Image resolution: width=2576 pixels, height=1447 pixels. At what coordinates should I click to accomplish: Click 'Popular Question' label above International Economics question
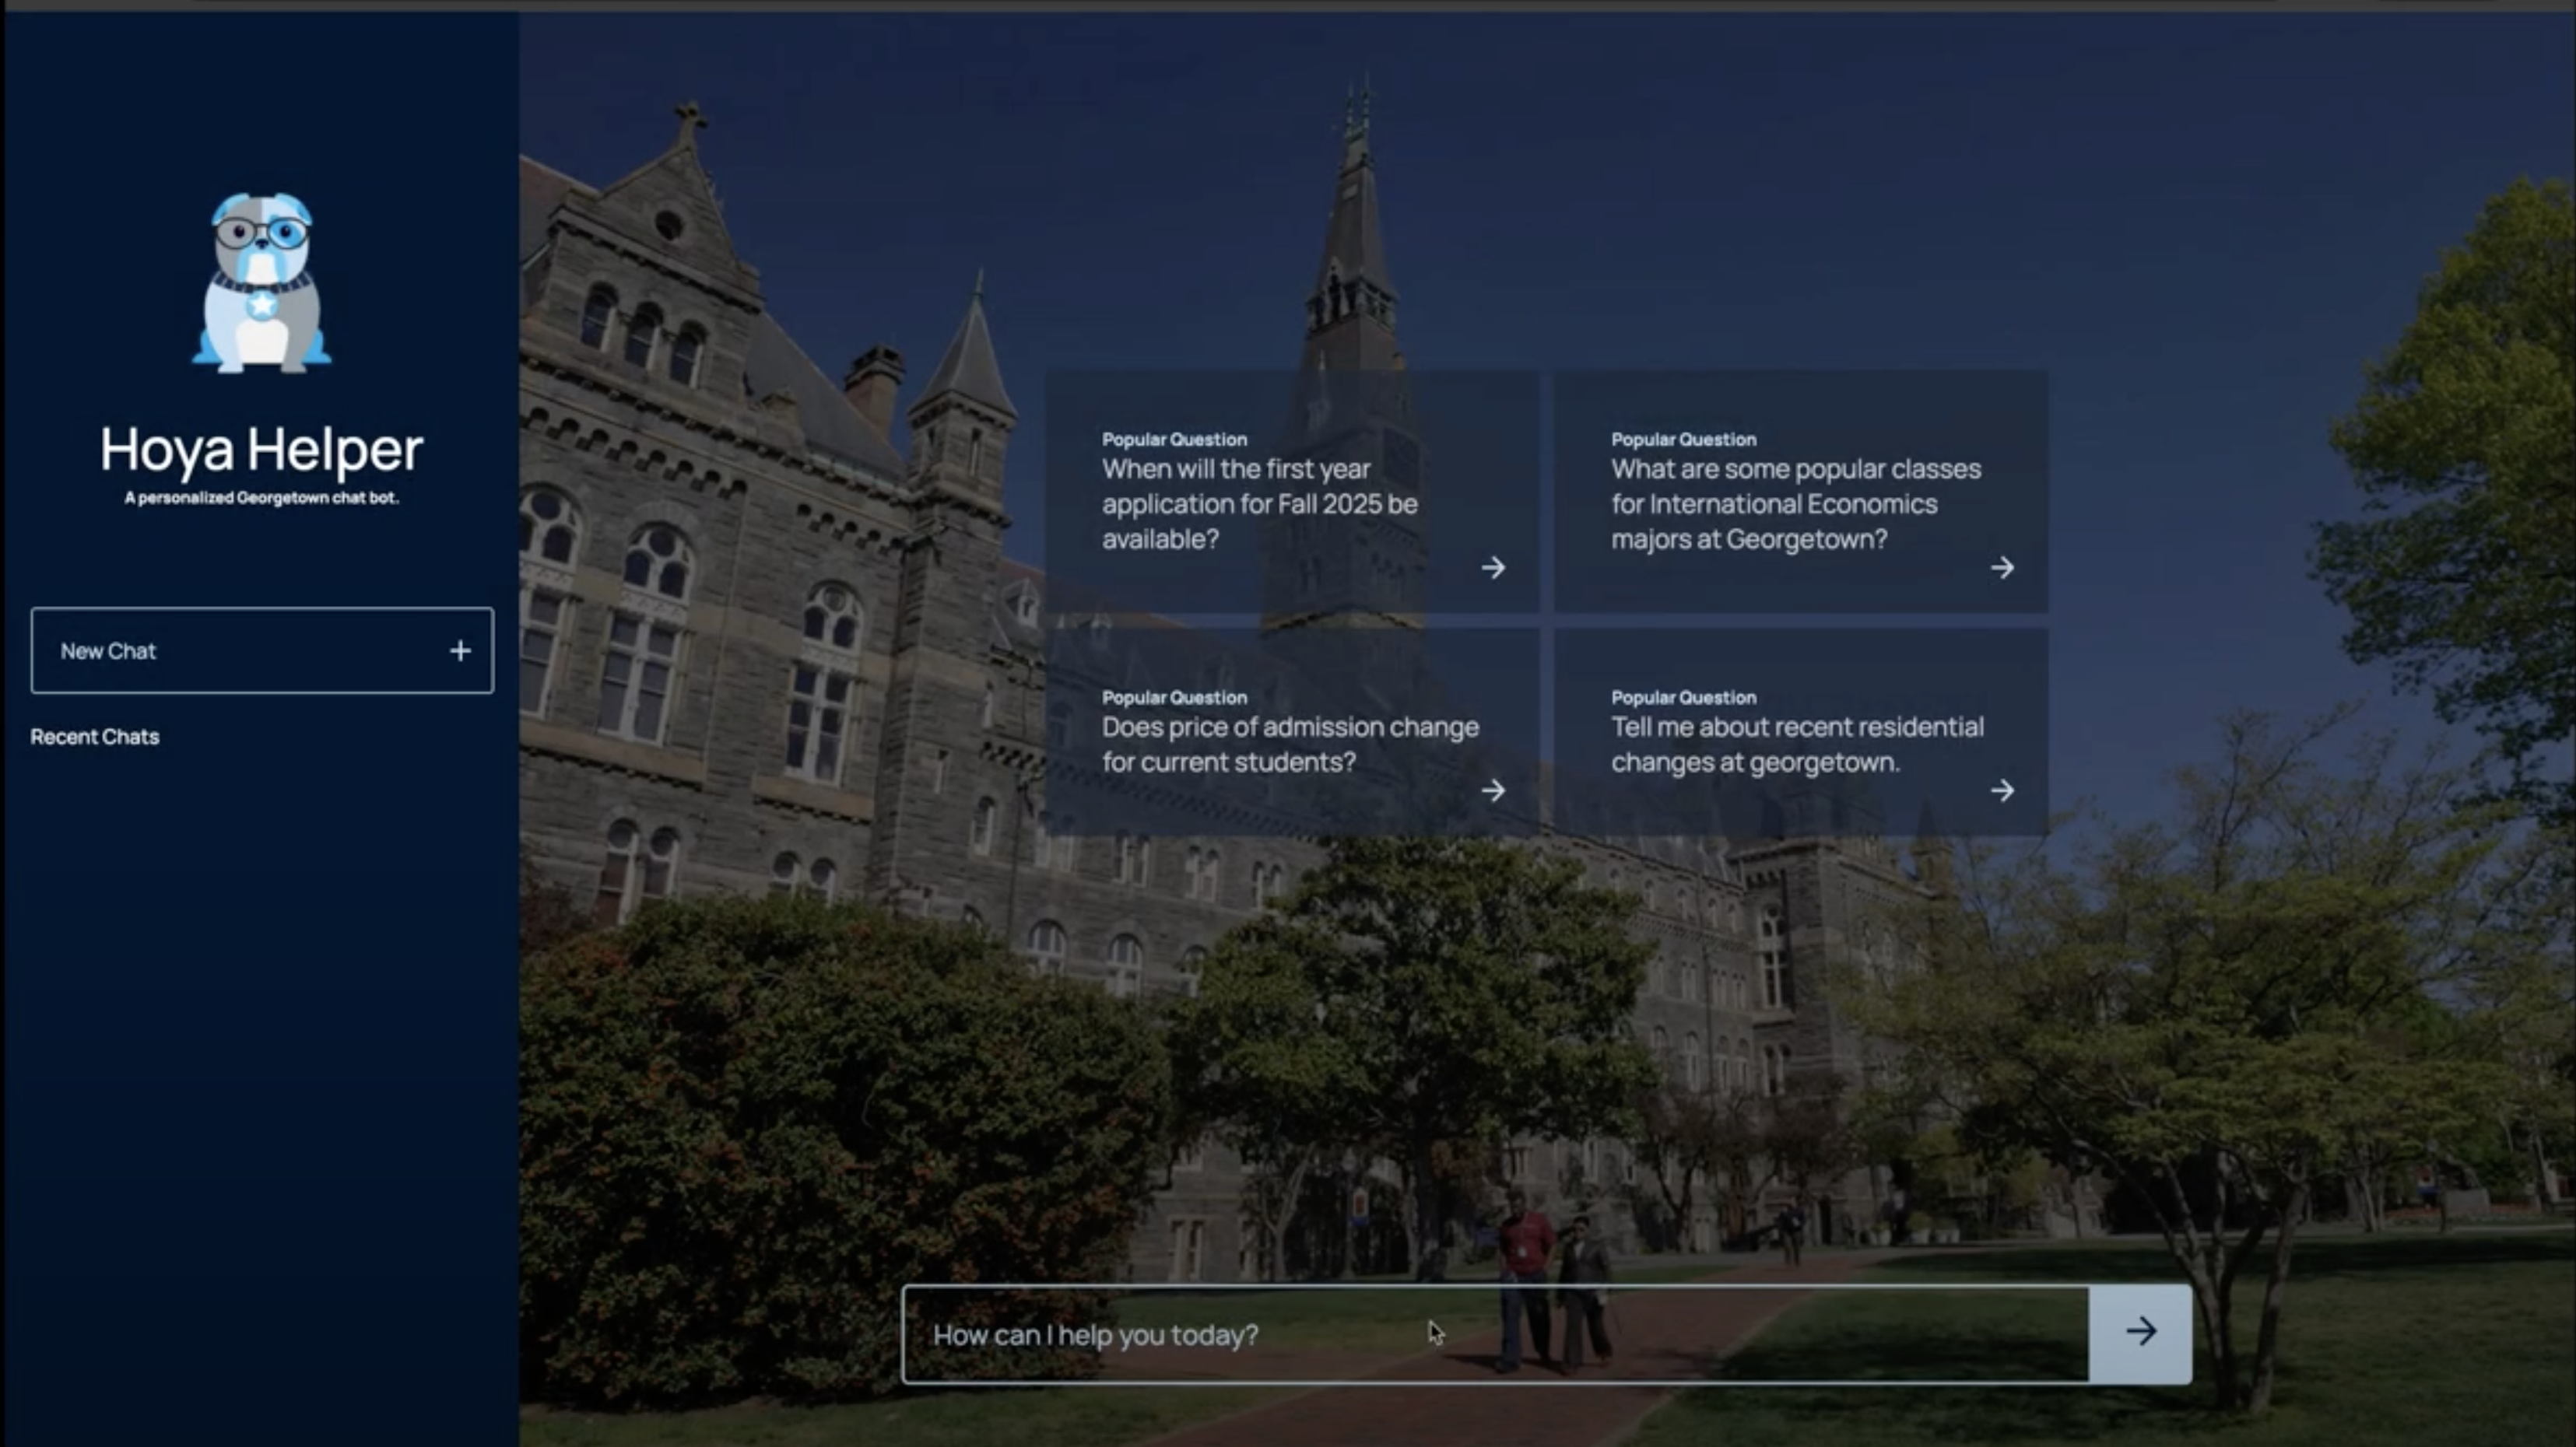[x=1683, y=440]
